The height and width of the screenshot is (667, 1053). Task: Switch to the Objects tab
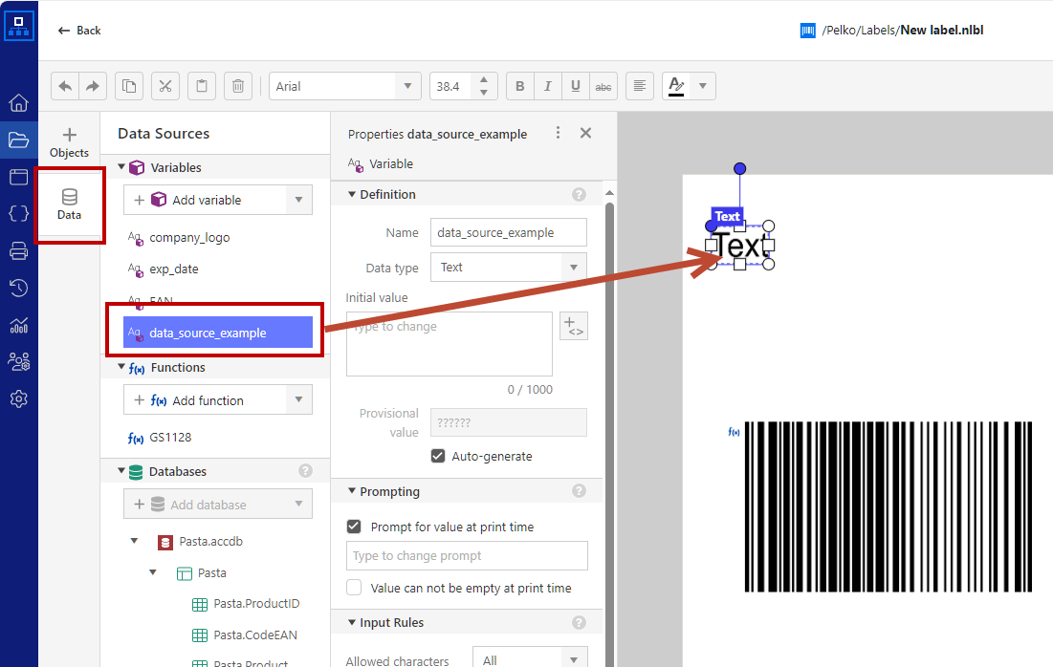click(69, 141)
